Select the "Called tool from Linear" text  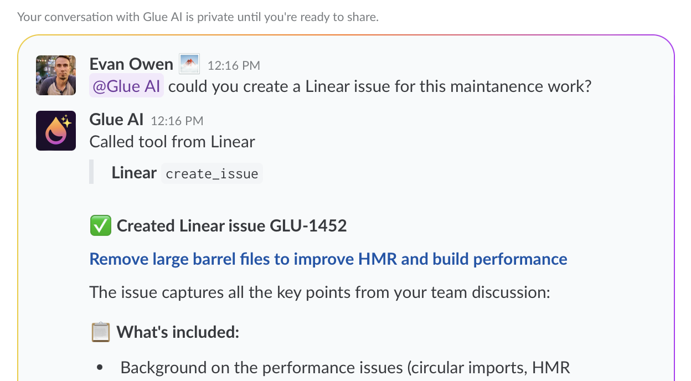pos(172,141)
